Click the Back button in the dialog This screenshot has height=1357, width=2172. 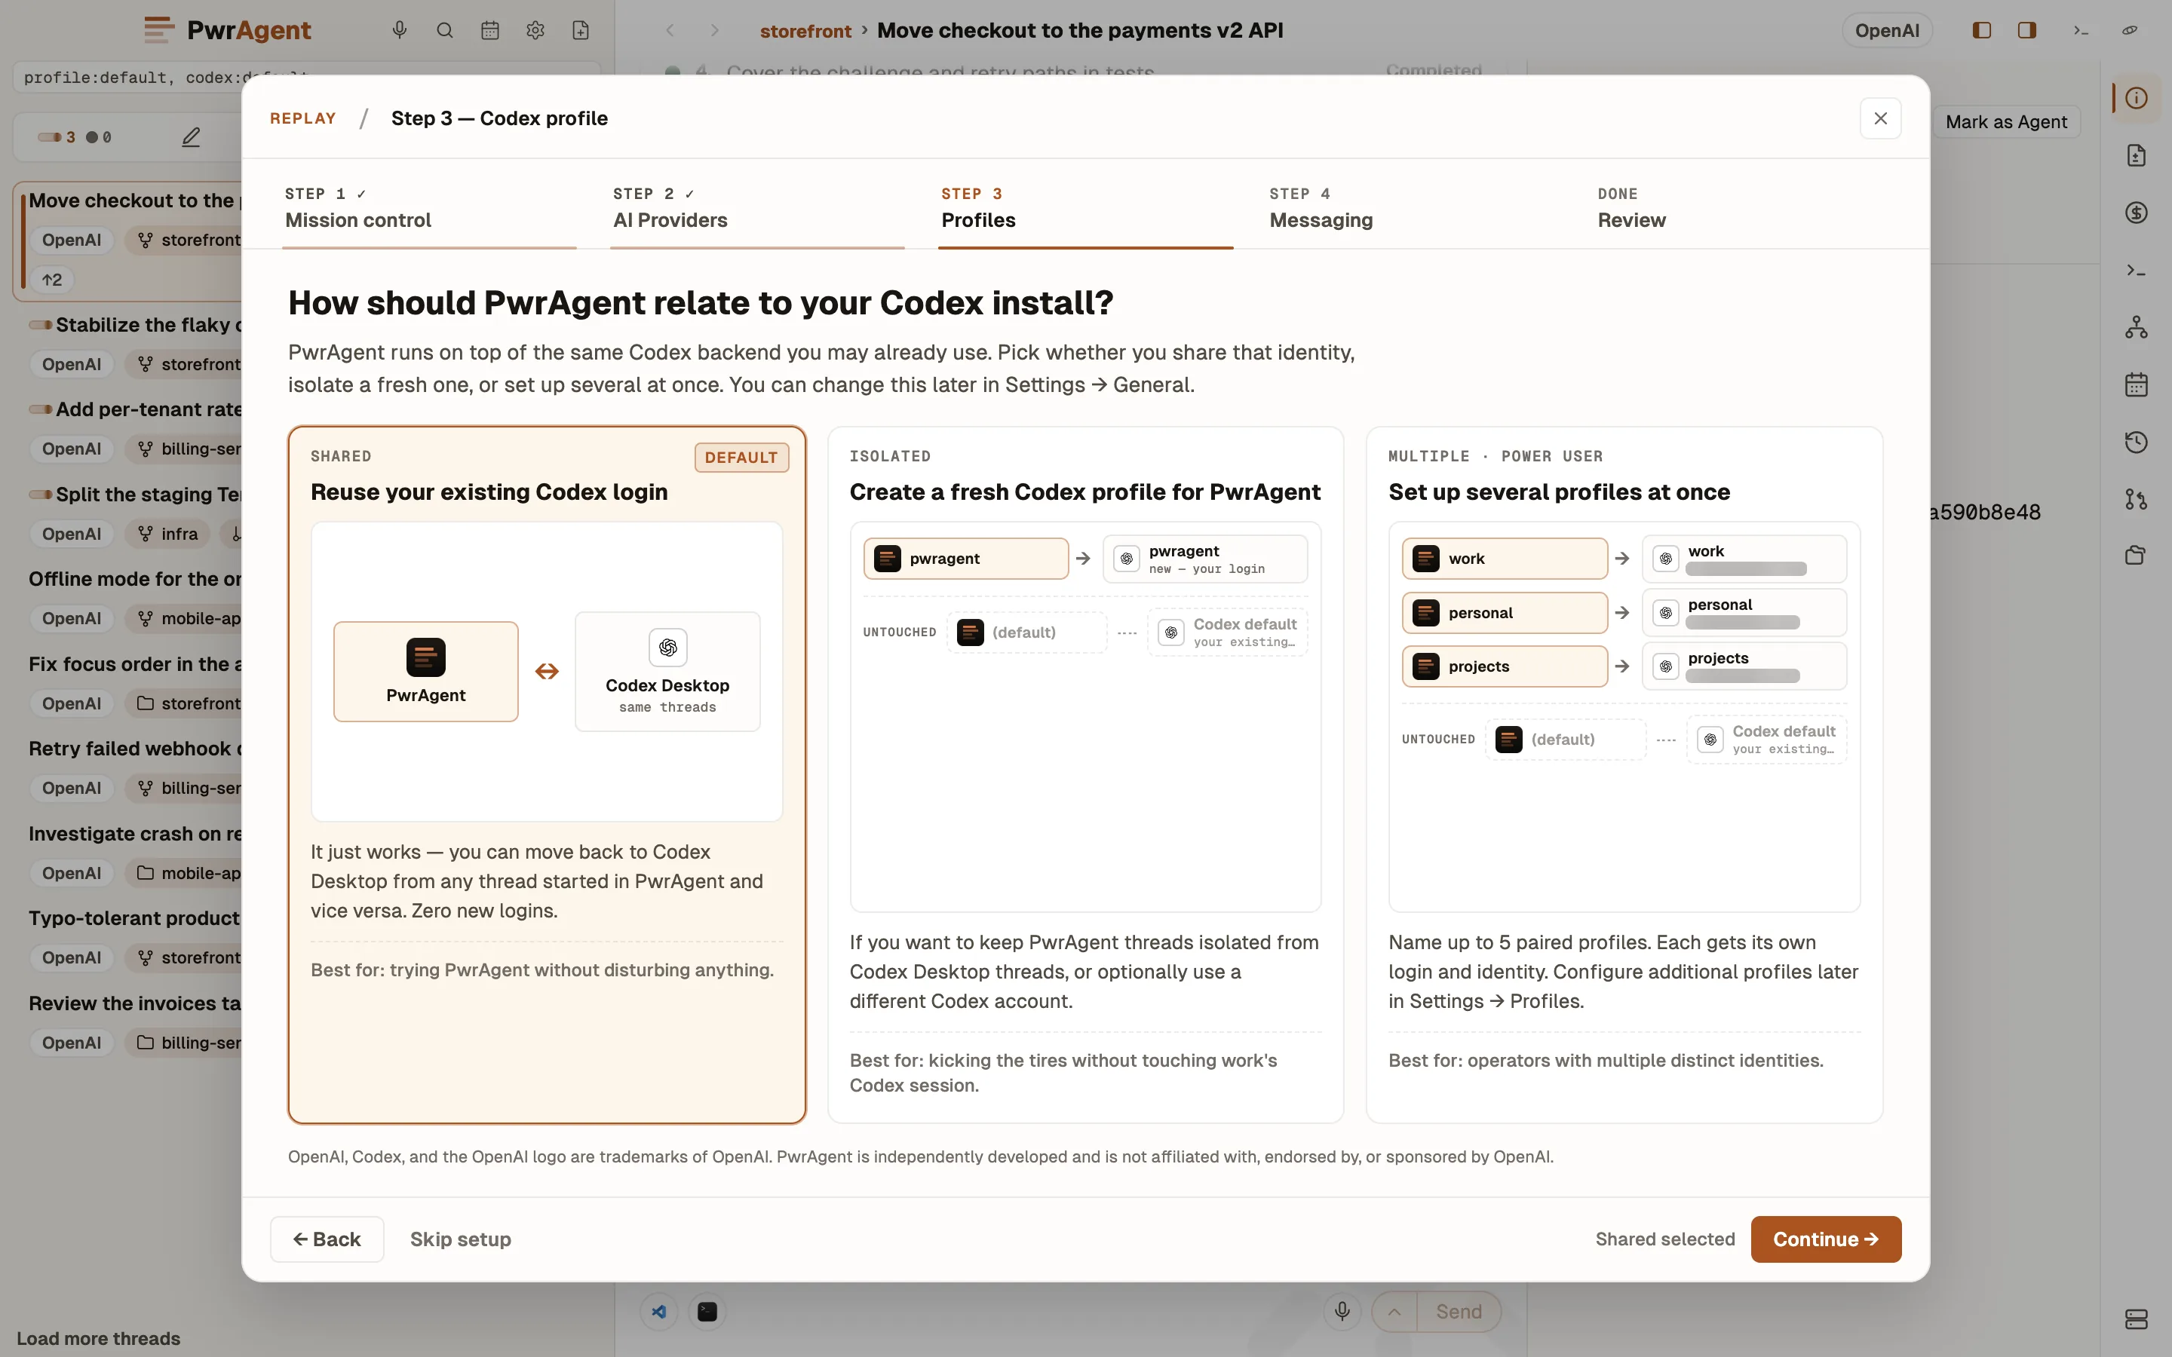point(327,1239)
